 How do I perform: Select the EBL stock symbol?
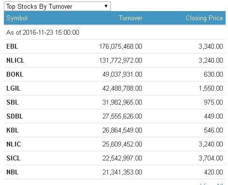click(12, 46)
